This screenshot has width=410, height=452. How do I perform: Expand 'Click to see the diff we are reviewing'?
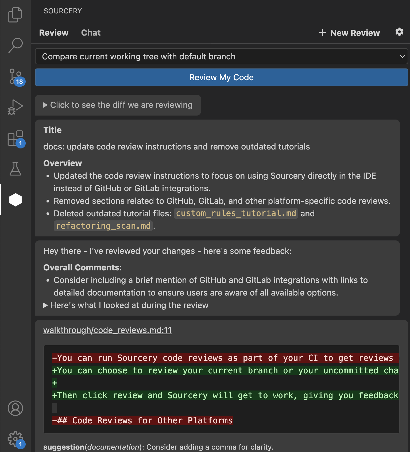(x=118, y=105)
